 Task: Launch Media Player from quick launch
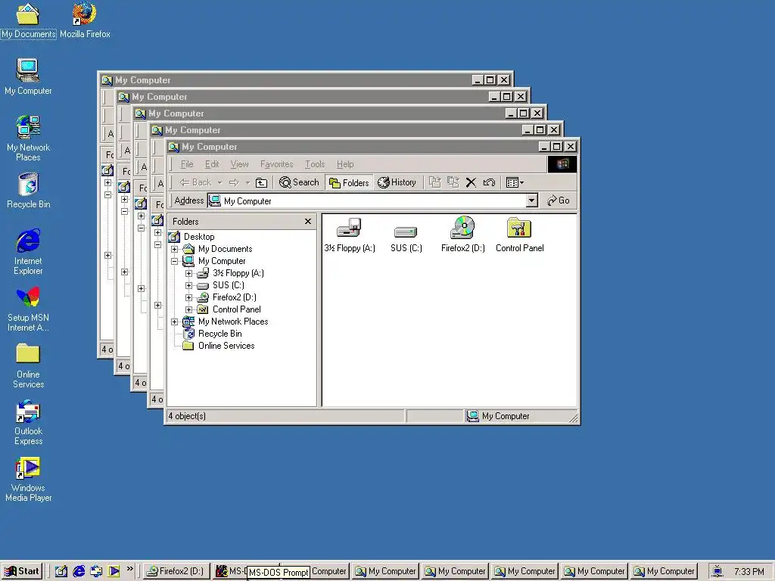point(114,571)
